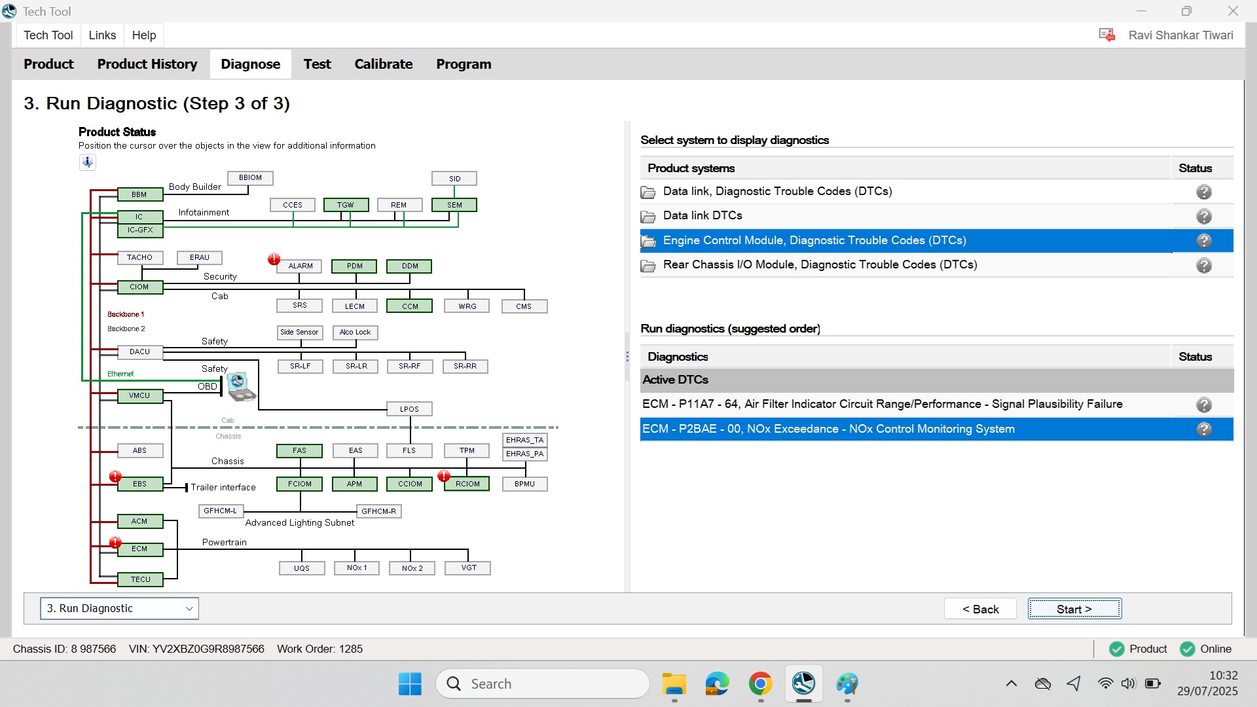Click the status question icon for Data link DTCs
The width and height of the screenshot is (1257, 707).
click(1203, 216)
